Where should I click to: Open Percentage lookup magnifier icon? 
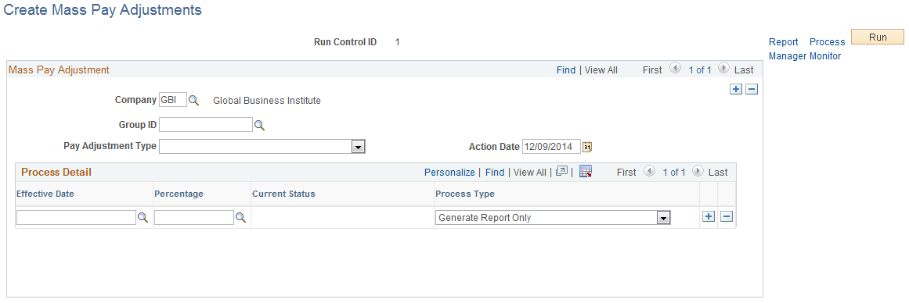pos(240,217)
